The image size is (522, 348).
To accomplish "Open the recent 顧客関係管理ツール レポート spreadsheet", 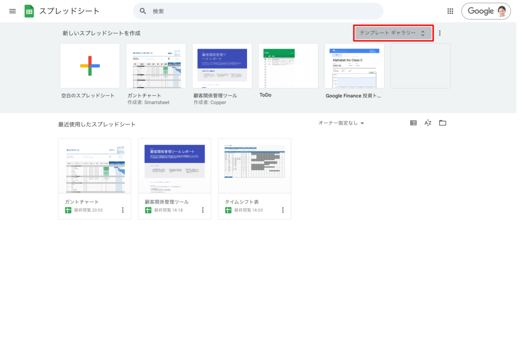I will pos(175,166).
